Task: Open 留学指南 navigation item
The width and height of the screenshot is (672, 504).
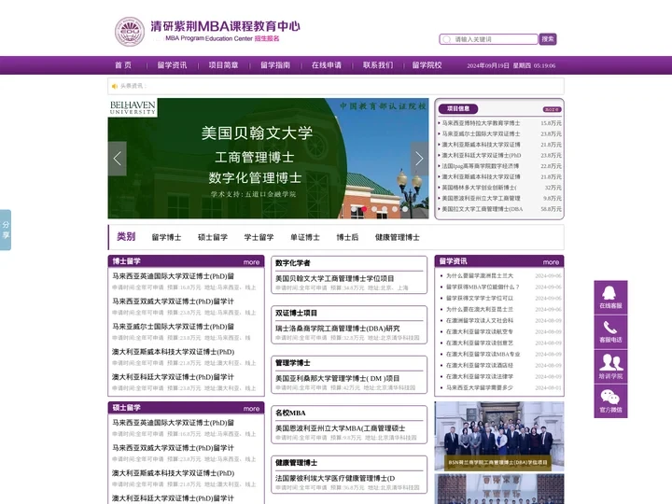Action: point(275,65)
